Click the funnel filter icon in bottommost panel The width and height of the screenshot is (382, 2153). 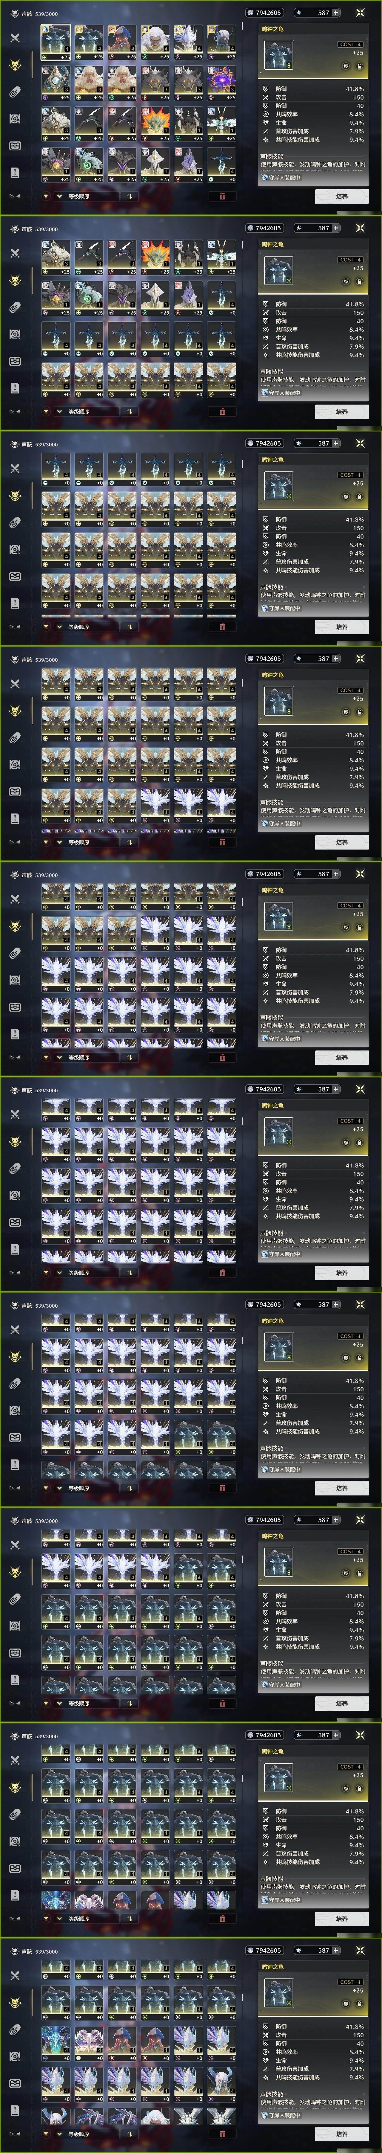[x=46, y=2134]
